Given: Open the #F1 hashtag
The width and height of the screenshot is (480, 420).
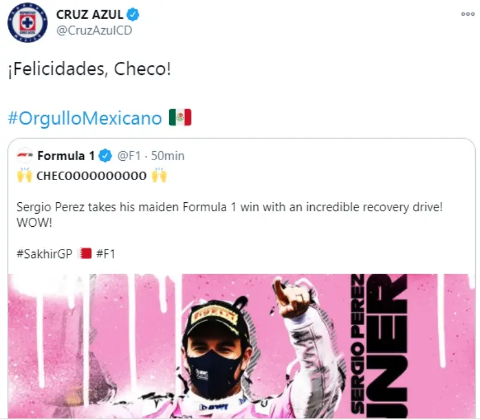Looking at the screenshot, I should 106,254.
